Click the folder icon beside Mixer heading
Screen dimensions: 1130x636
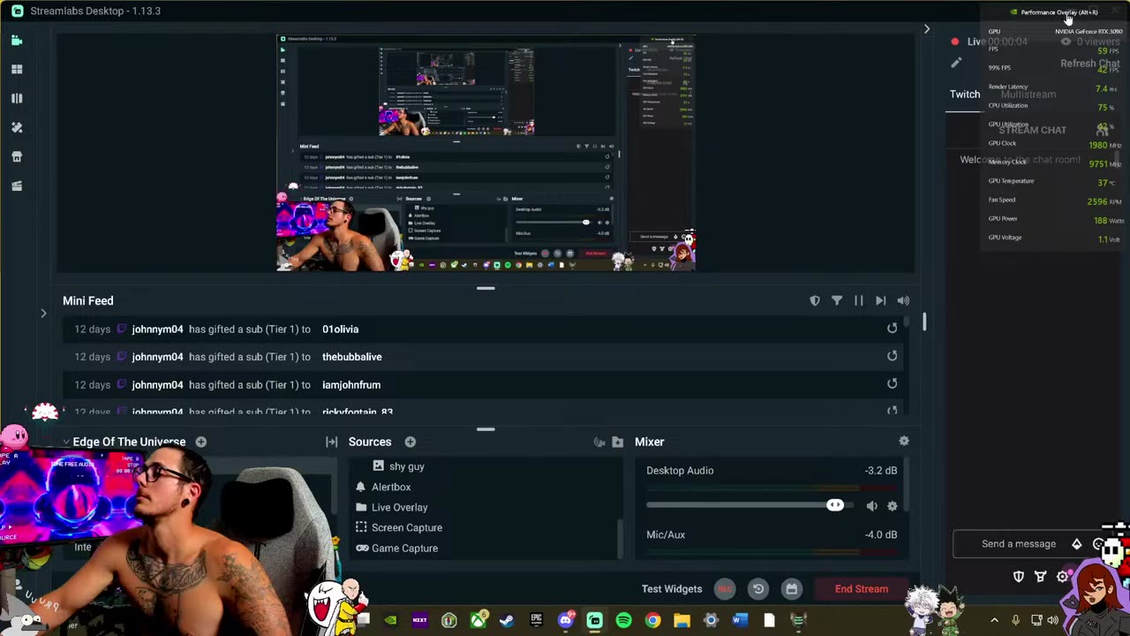[617, 442]
